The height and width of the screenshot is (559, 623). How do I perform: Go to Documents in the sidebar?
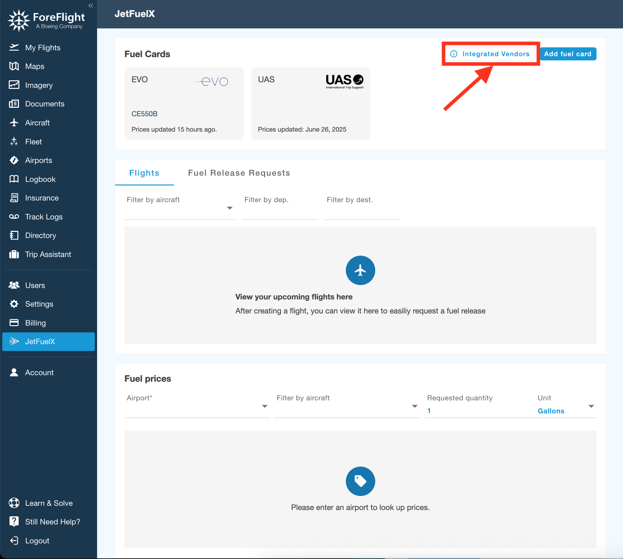(x=45, y=104)
